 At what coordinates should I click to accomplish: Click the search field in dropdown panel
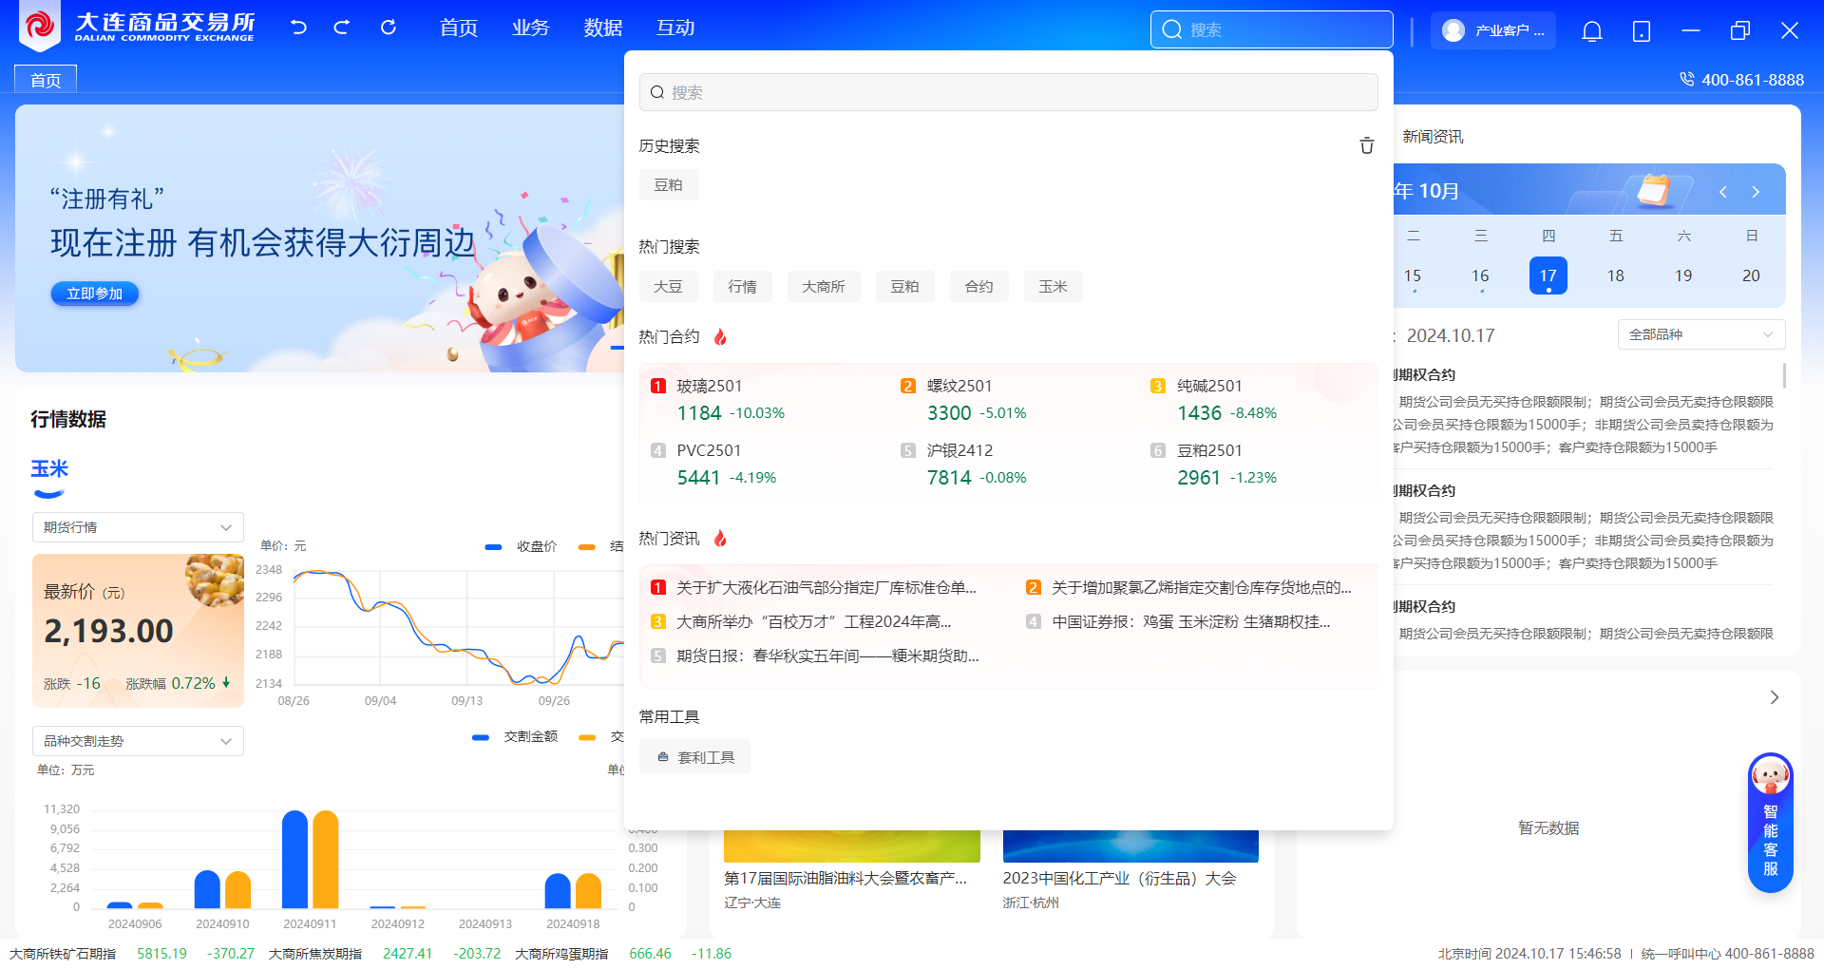coord(1008,92)
